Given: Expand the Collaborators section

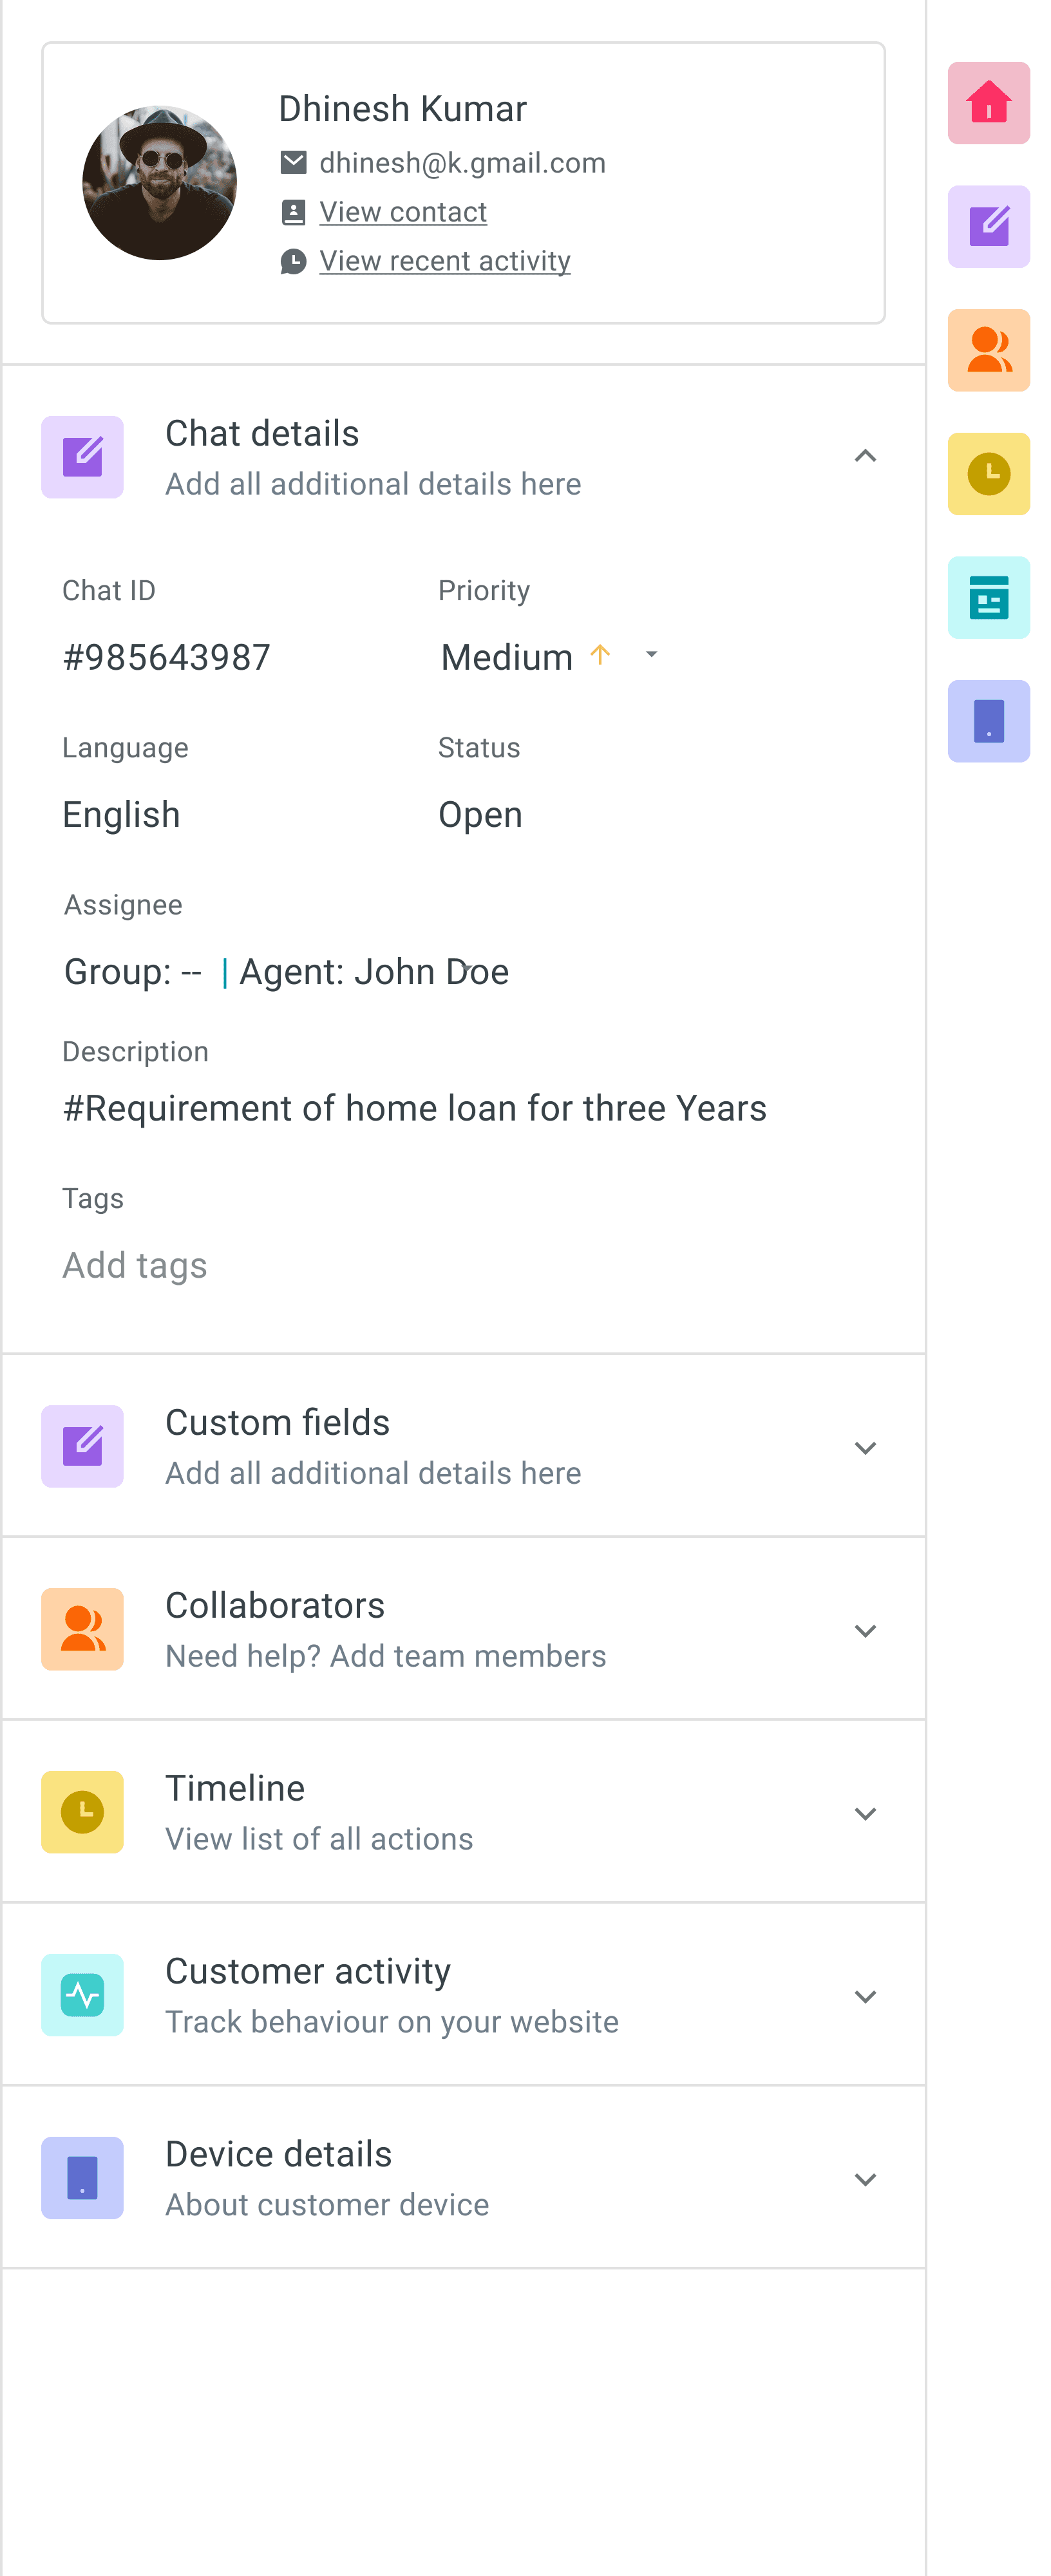Looking at the screenshot, I should coord(865,1631).
